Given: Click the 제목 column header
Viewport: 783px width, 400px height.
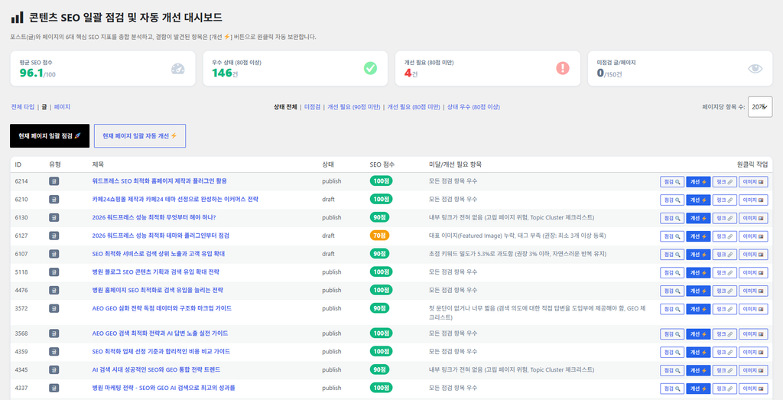Looking at the screenshot, I should pyautogui.click(x=98, y=164).
